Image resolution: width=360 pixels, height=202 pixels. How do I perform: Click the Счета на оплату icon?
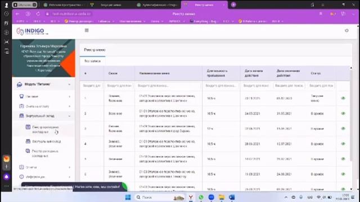21,106
